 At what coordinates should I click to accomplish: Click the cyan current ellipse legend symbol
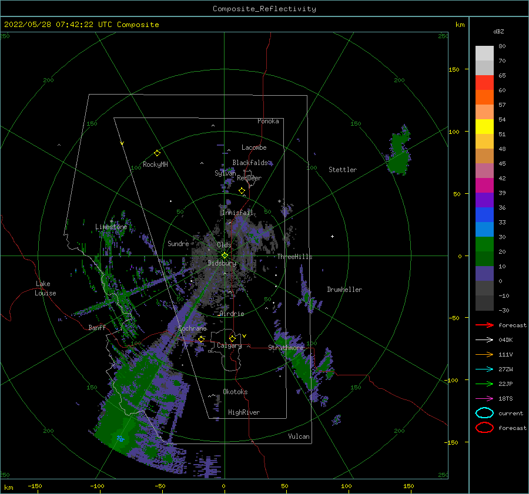484,413
